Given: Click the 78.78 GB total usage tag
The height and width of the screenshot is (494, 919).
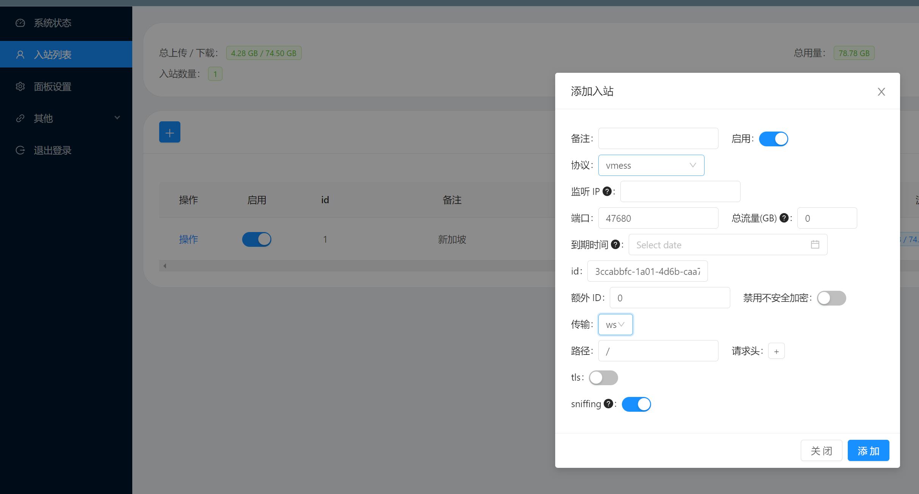Looking at the screenshot, I should (854, 53).
